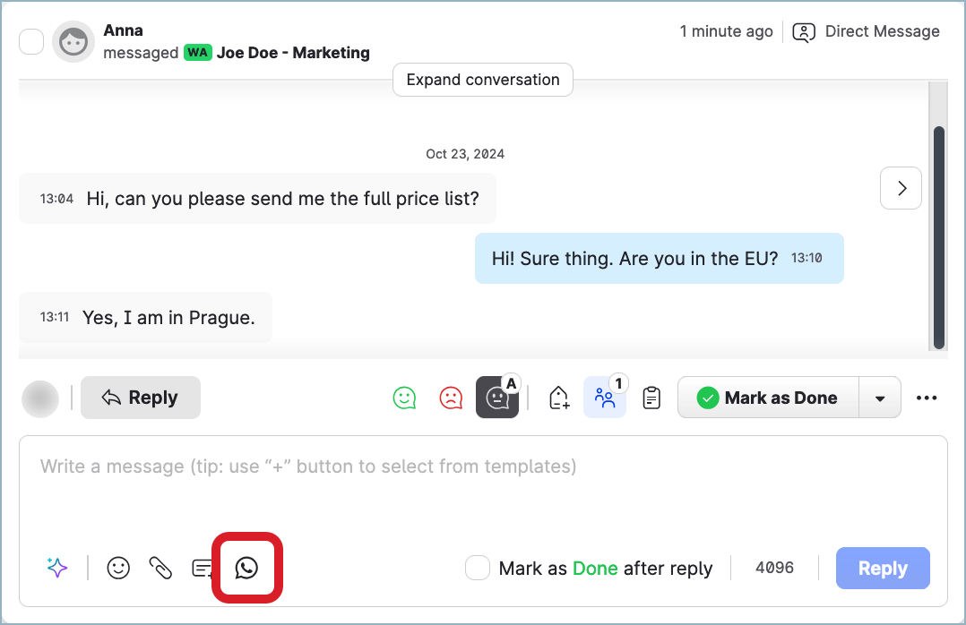Click Expand conversation
Image resolution: width=966 pixels, height=625 pixels.
click(482, 80)
